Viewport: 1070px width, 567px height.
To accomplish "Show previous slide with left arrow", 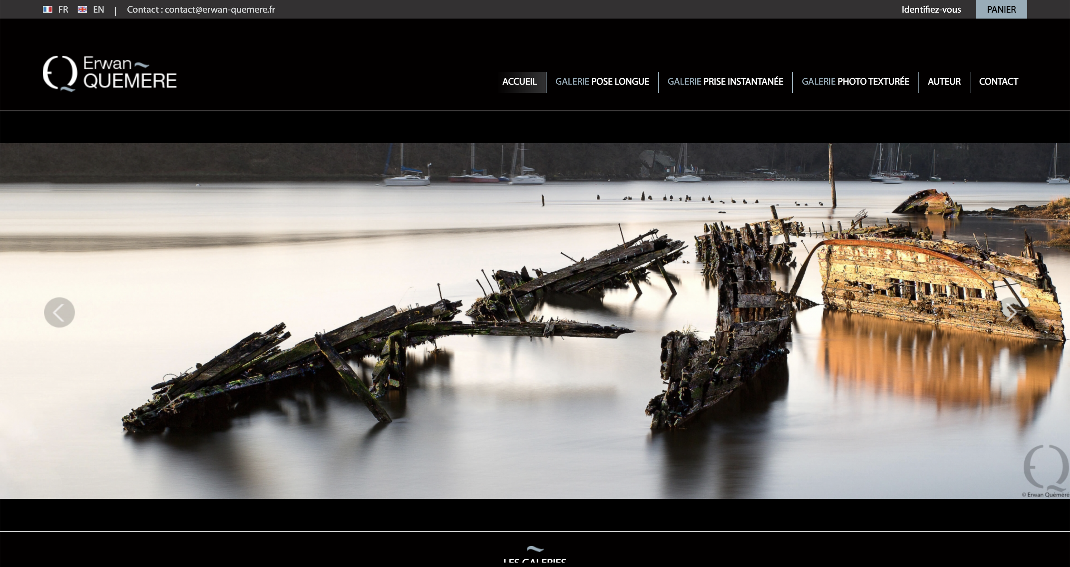I will pos(59,312).
